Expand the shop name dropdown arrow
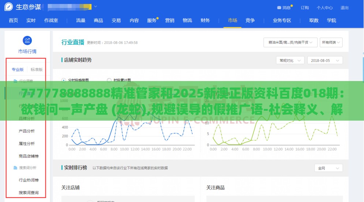This screenshot has height=202, width=364. 95,7
